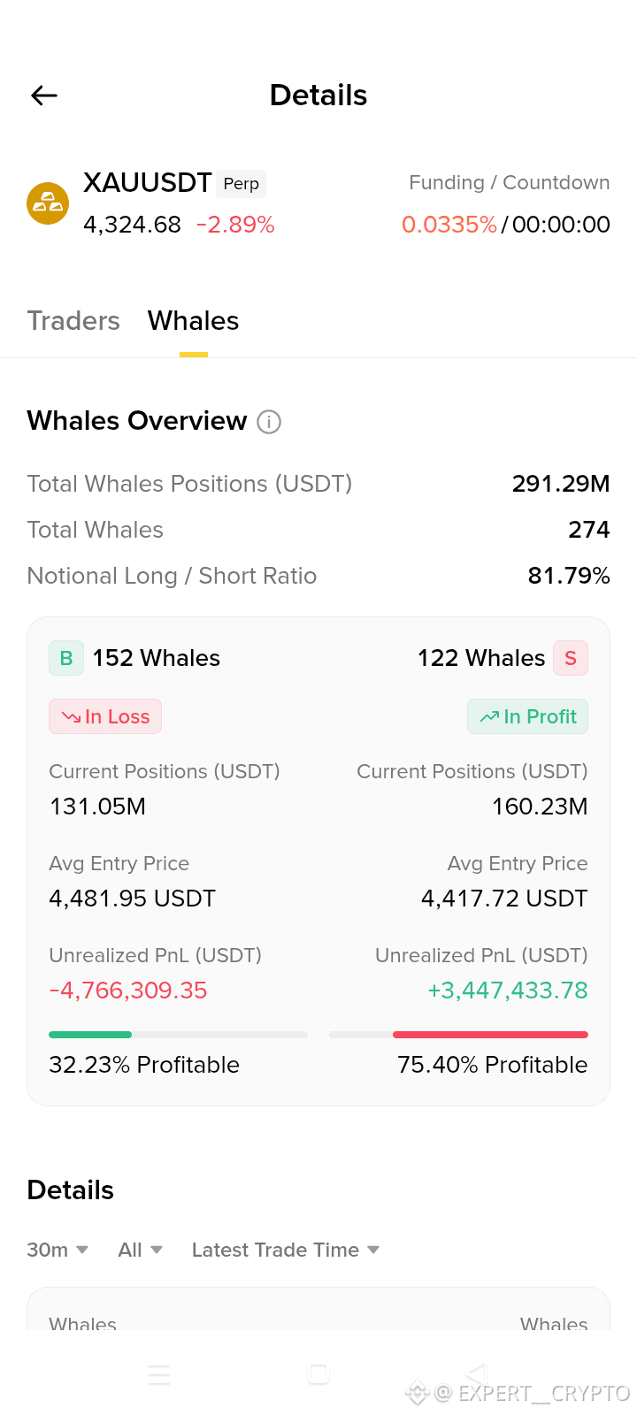The image size is (637, 1415).
Task: Expand the 30m timeframe dropdown
Action: tap(58, 1250)
